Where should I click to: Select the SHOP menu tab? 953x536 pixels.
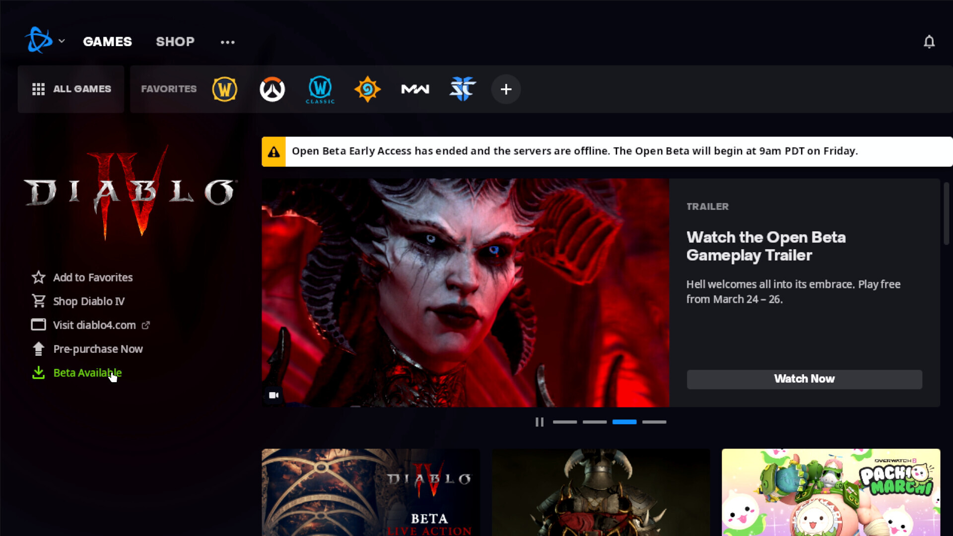point(175,41)
